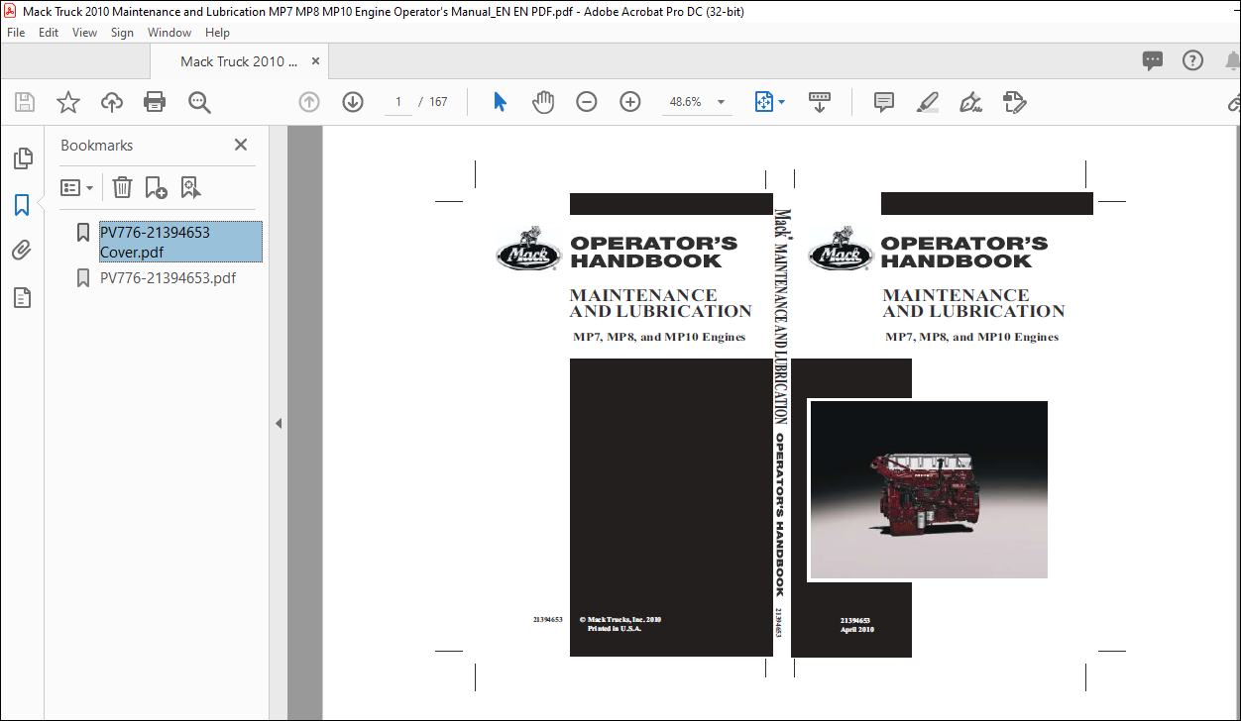Screen dimensions: 1241x721
Task: Click the stamp tool icon
Action: click(x=1014, y=102)
